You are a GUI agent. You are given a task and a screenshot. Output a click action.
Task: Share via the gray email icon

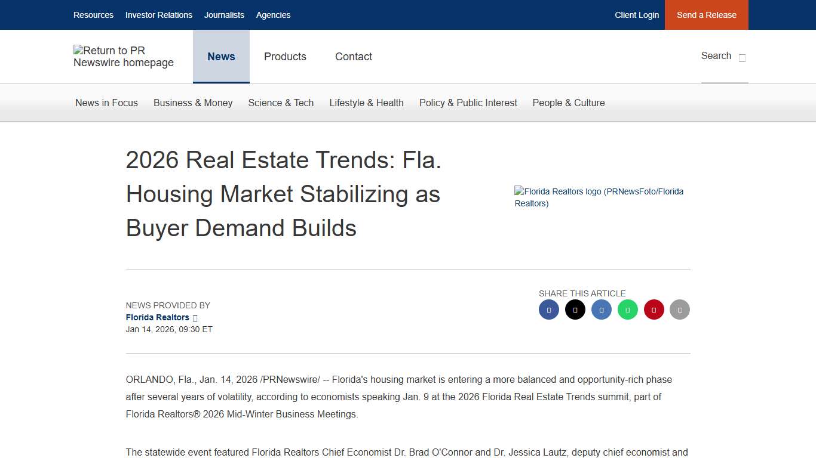[680, 309]
